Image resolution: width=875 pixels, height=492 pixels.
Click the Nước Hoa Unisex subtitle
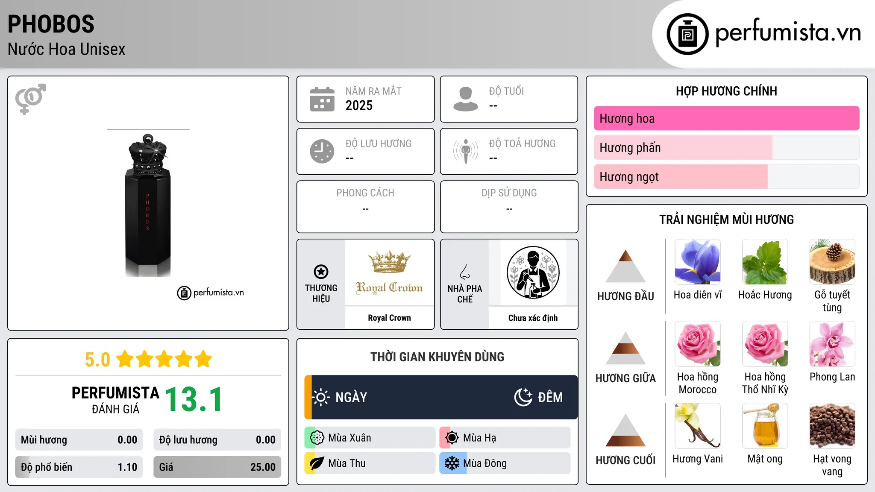point(66,49)
